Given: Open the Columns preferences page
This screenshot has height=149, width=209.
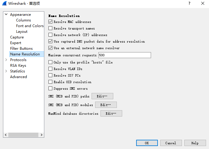Looking at the screenshot, I should coord(23,20).
